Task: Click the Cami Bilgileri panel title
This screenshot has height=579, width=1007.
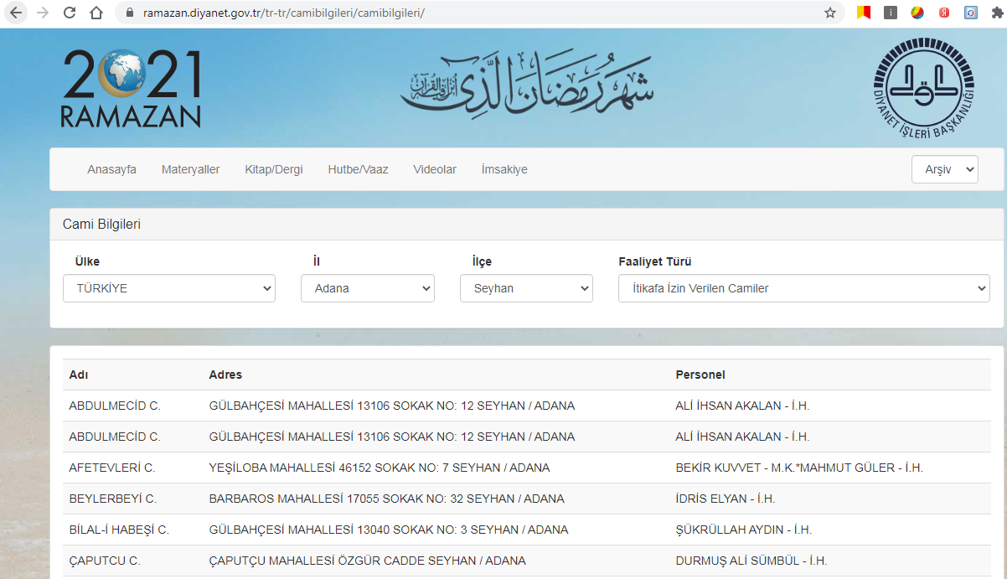Action: click(x=101, y=225)
